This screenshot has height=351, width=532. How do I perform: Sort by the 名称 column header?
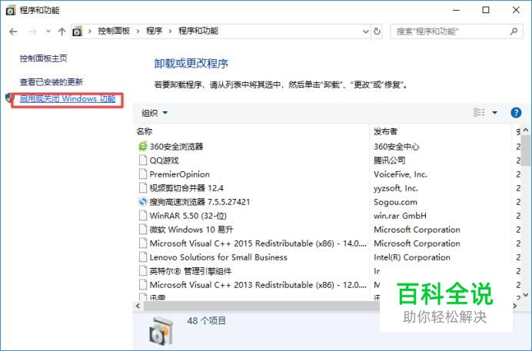point(145,131)
